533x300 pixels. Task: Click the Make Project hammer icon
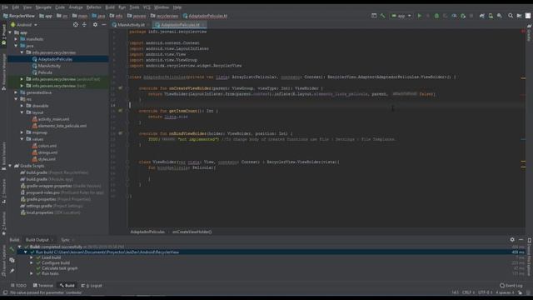tap(382, 16)
